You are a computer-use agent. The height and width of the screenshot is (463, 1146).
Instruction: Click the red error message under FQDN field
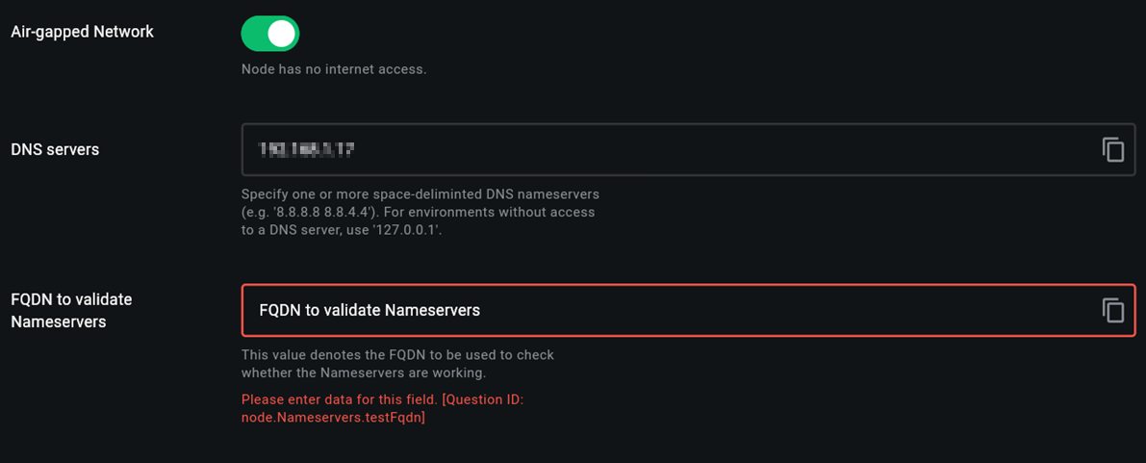[382, 410]
